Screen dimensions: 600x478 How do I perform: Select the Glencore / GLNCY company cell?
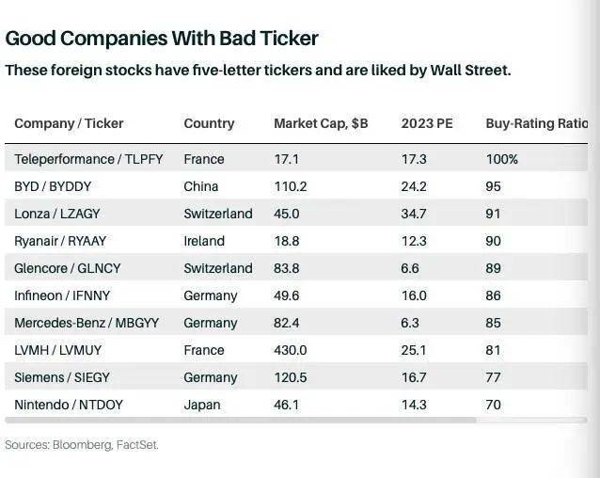point(68,268)
